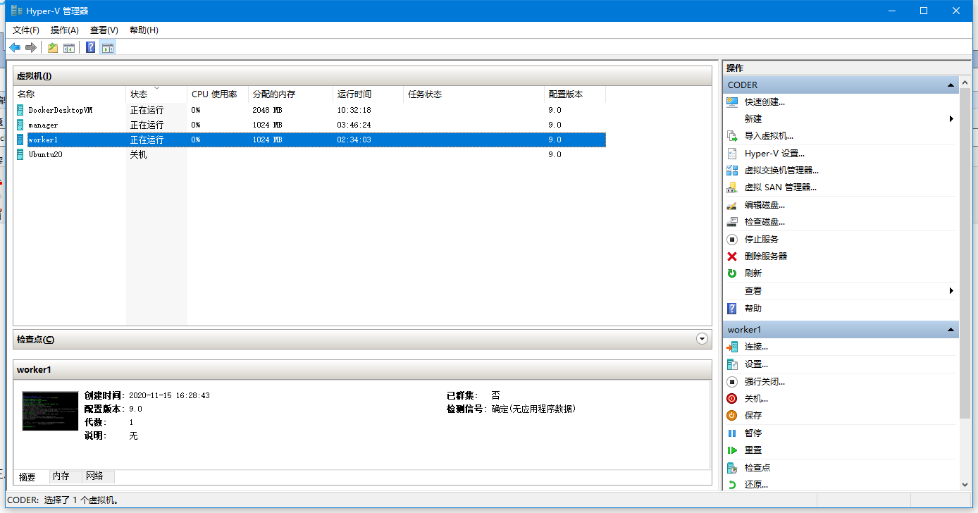Click the manager virtual machine icon

[20, 125]
